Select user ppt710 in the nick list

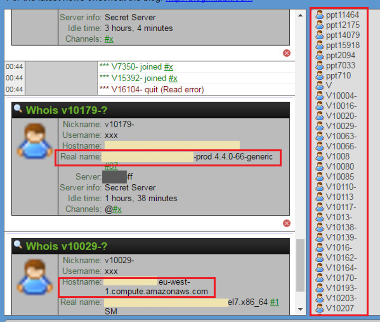(338, 76)
